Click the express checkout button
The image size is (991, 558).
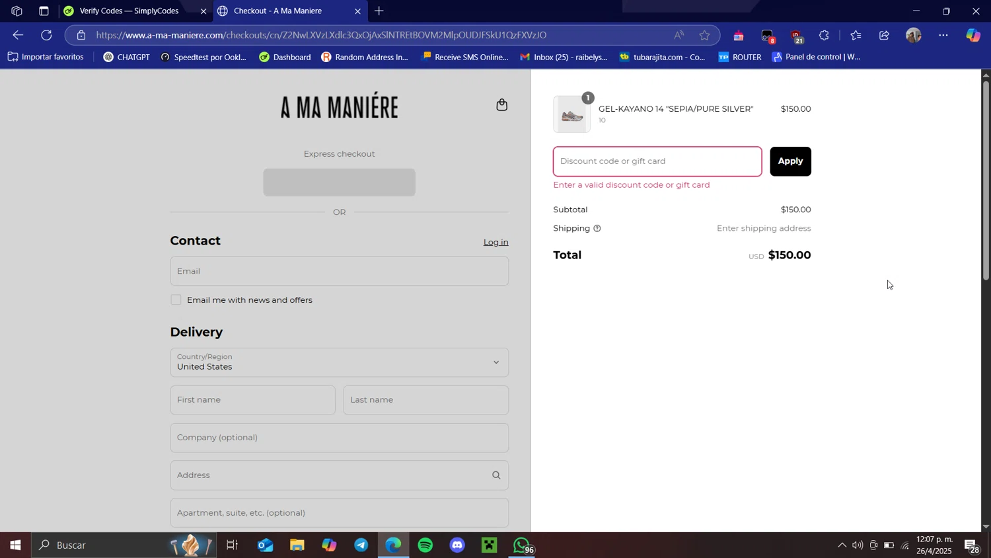[x=339, y=182]
